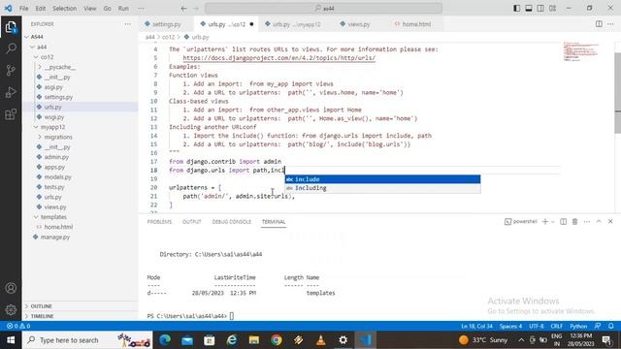Open the Extensions view
This screenshot has width=621, height=349.
coord(11,114)
